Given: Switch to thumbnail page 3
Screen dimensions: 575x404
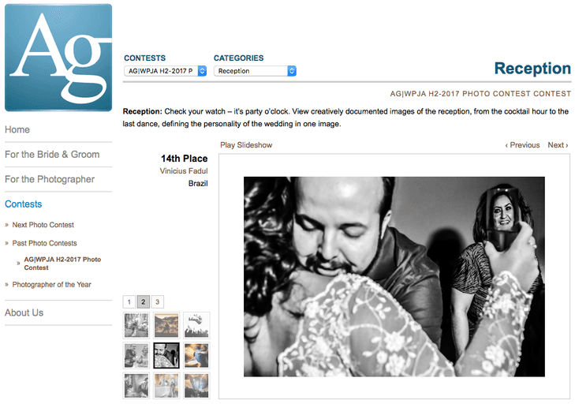Looking at the screenshot, I should 157,302.
